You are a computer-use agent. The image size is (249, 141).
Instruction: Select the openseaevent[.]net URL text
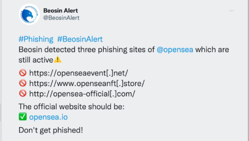point(79,73)
